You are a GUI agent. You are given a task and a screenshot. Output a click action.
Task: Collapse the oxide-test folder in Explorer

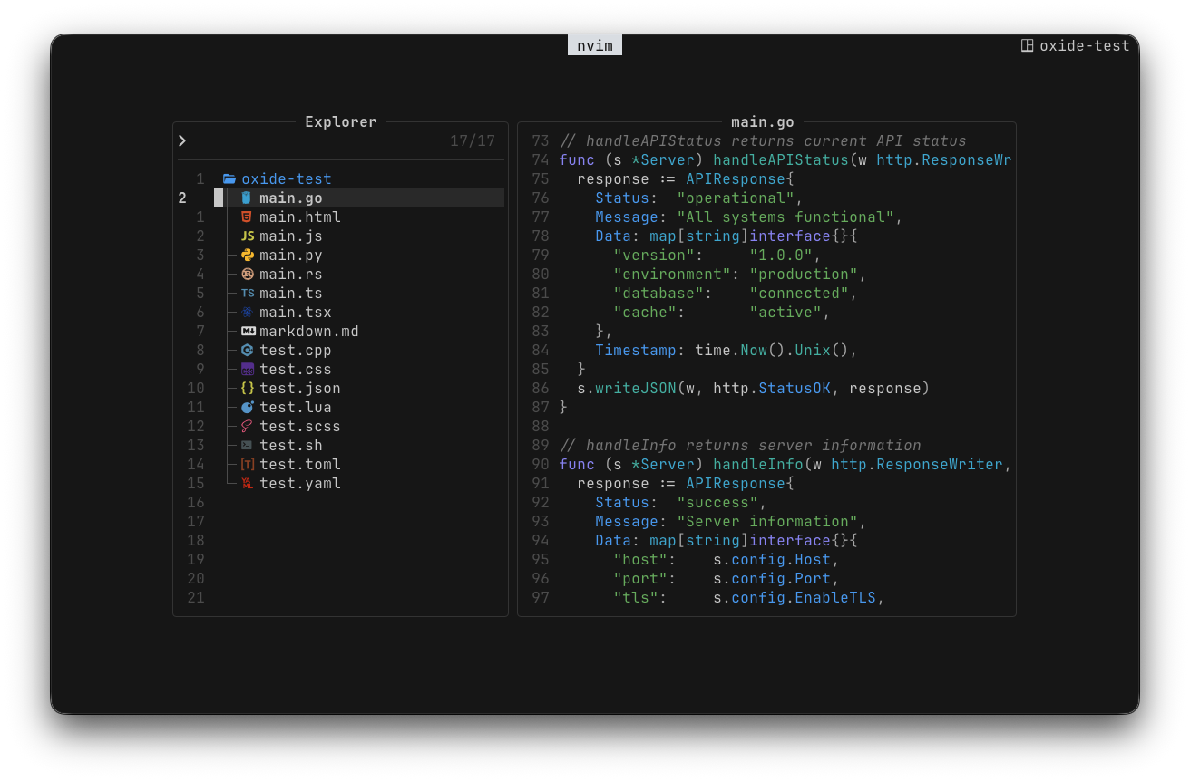coord(229,179)
